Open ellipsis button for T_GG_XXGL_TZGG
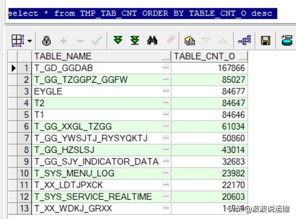Viewport: 296px width, 219px height. [x=166, y=126]
